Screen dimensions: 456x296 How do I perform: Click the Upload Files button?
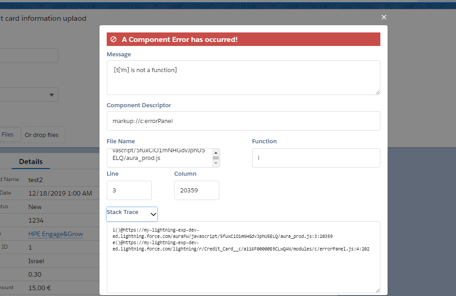pyautogui.click(x=8, y=135)
